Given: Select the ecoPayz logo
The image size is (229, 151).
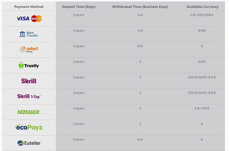Looking at the screenshot, I should (29, 128).
